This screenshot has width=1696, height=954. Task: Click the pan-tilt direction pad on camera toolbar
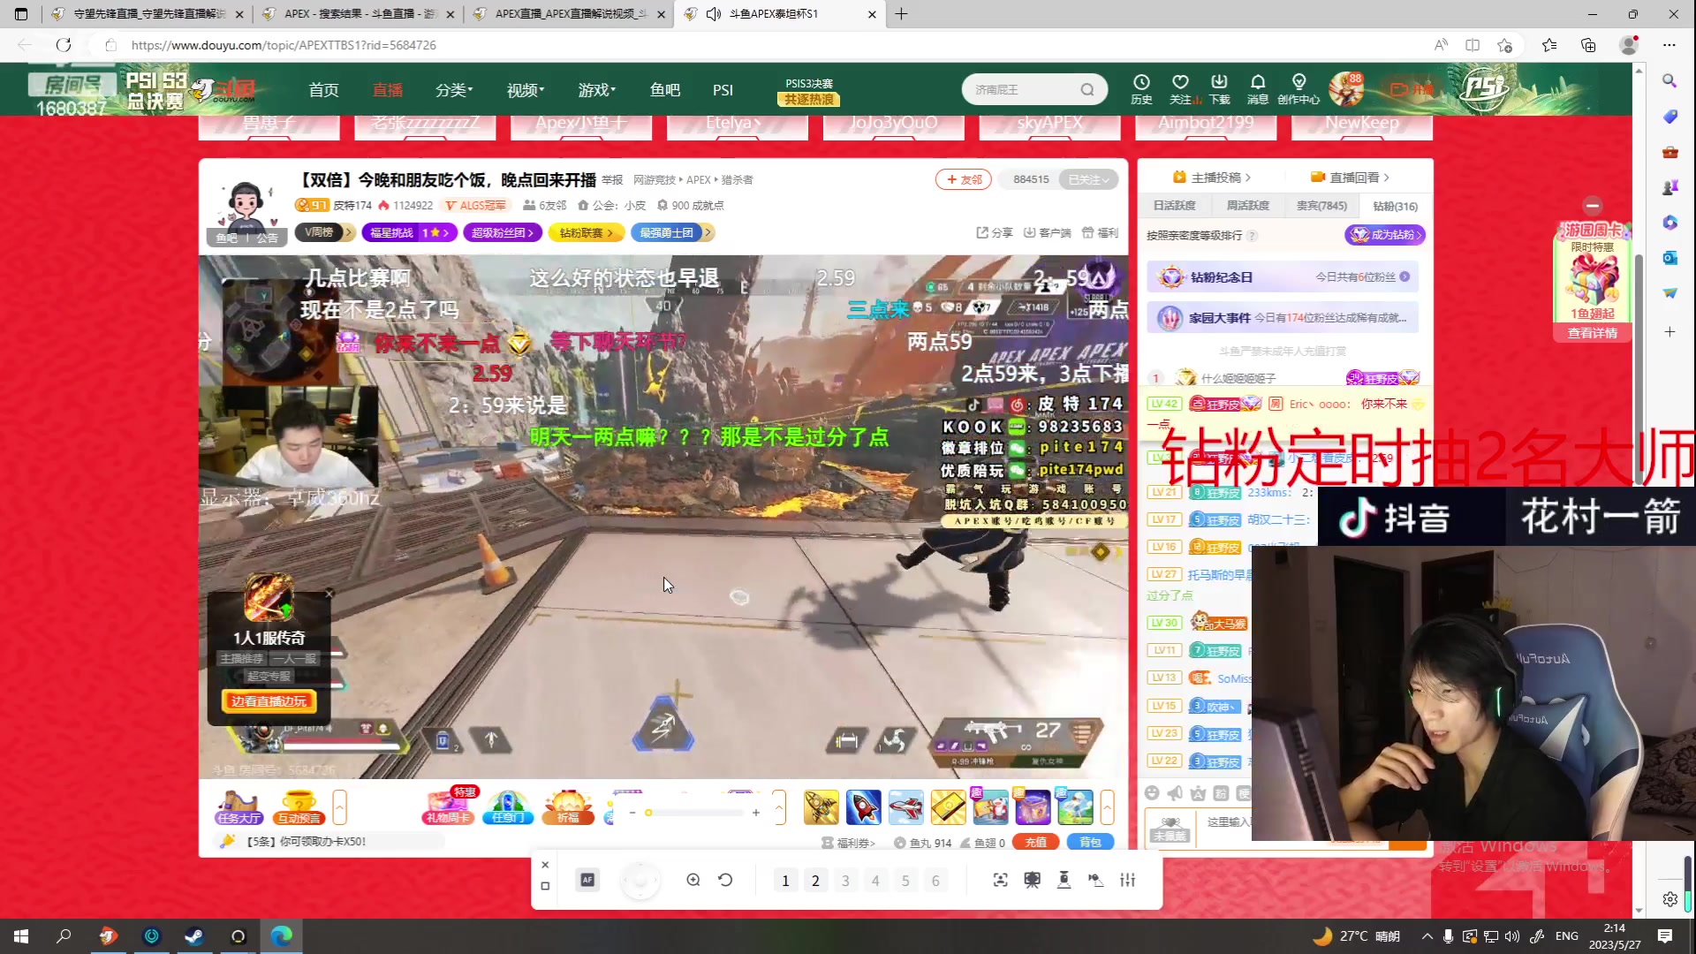[640, 880]
